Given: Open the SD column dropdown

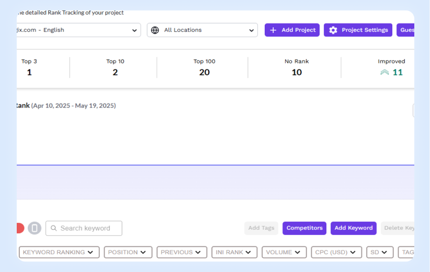Looking at the screenshot, I should (379, 252).
